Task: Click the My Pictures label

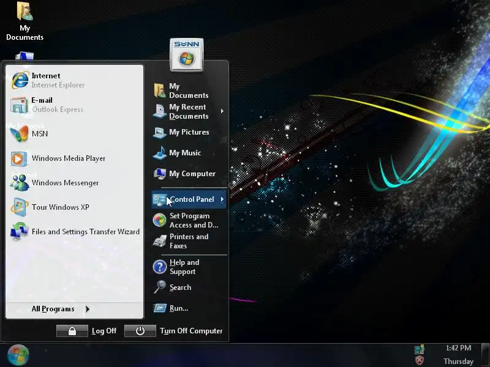Action: (x=189, y=132)
